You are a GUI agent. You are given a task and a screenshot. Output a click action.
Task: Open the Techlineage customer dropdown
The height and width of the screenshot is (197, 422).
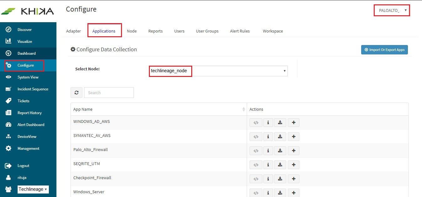coord(33,189)
